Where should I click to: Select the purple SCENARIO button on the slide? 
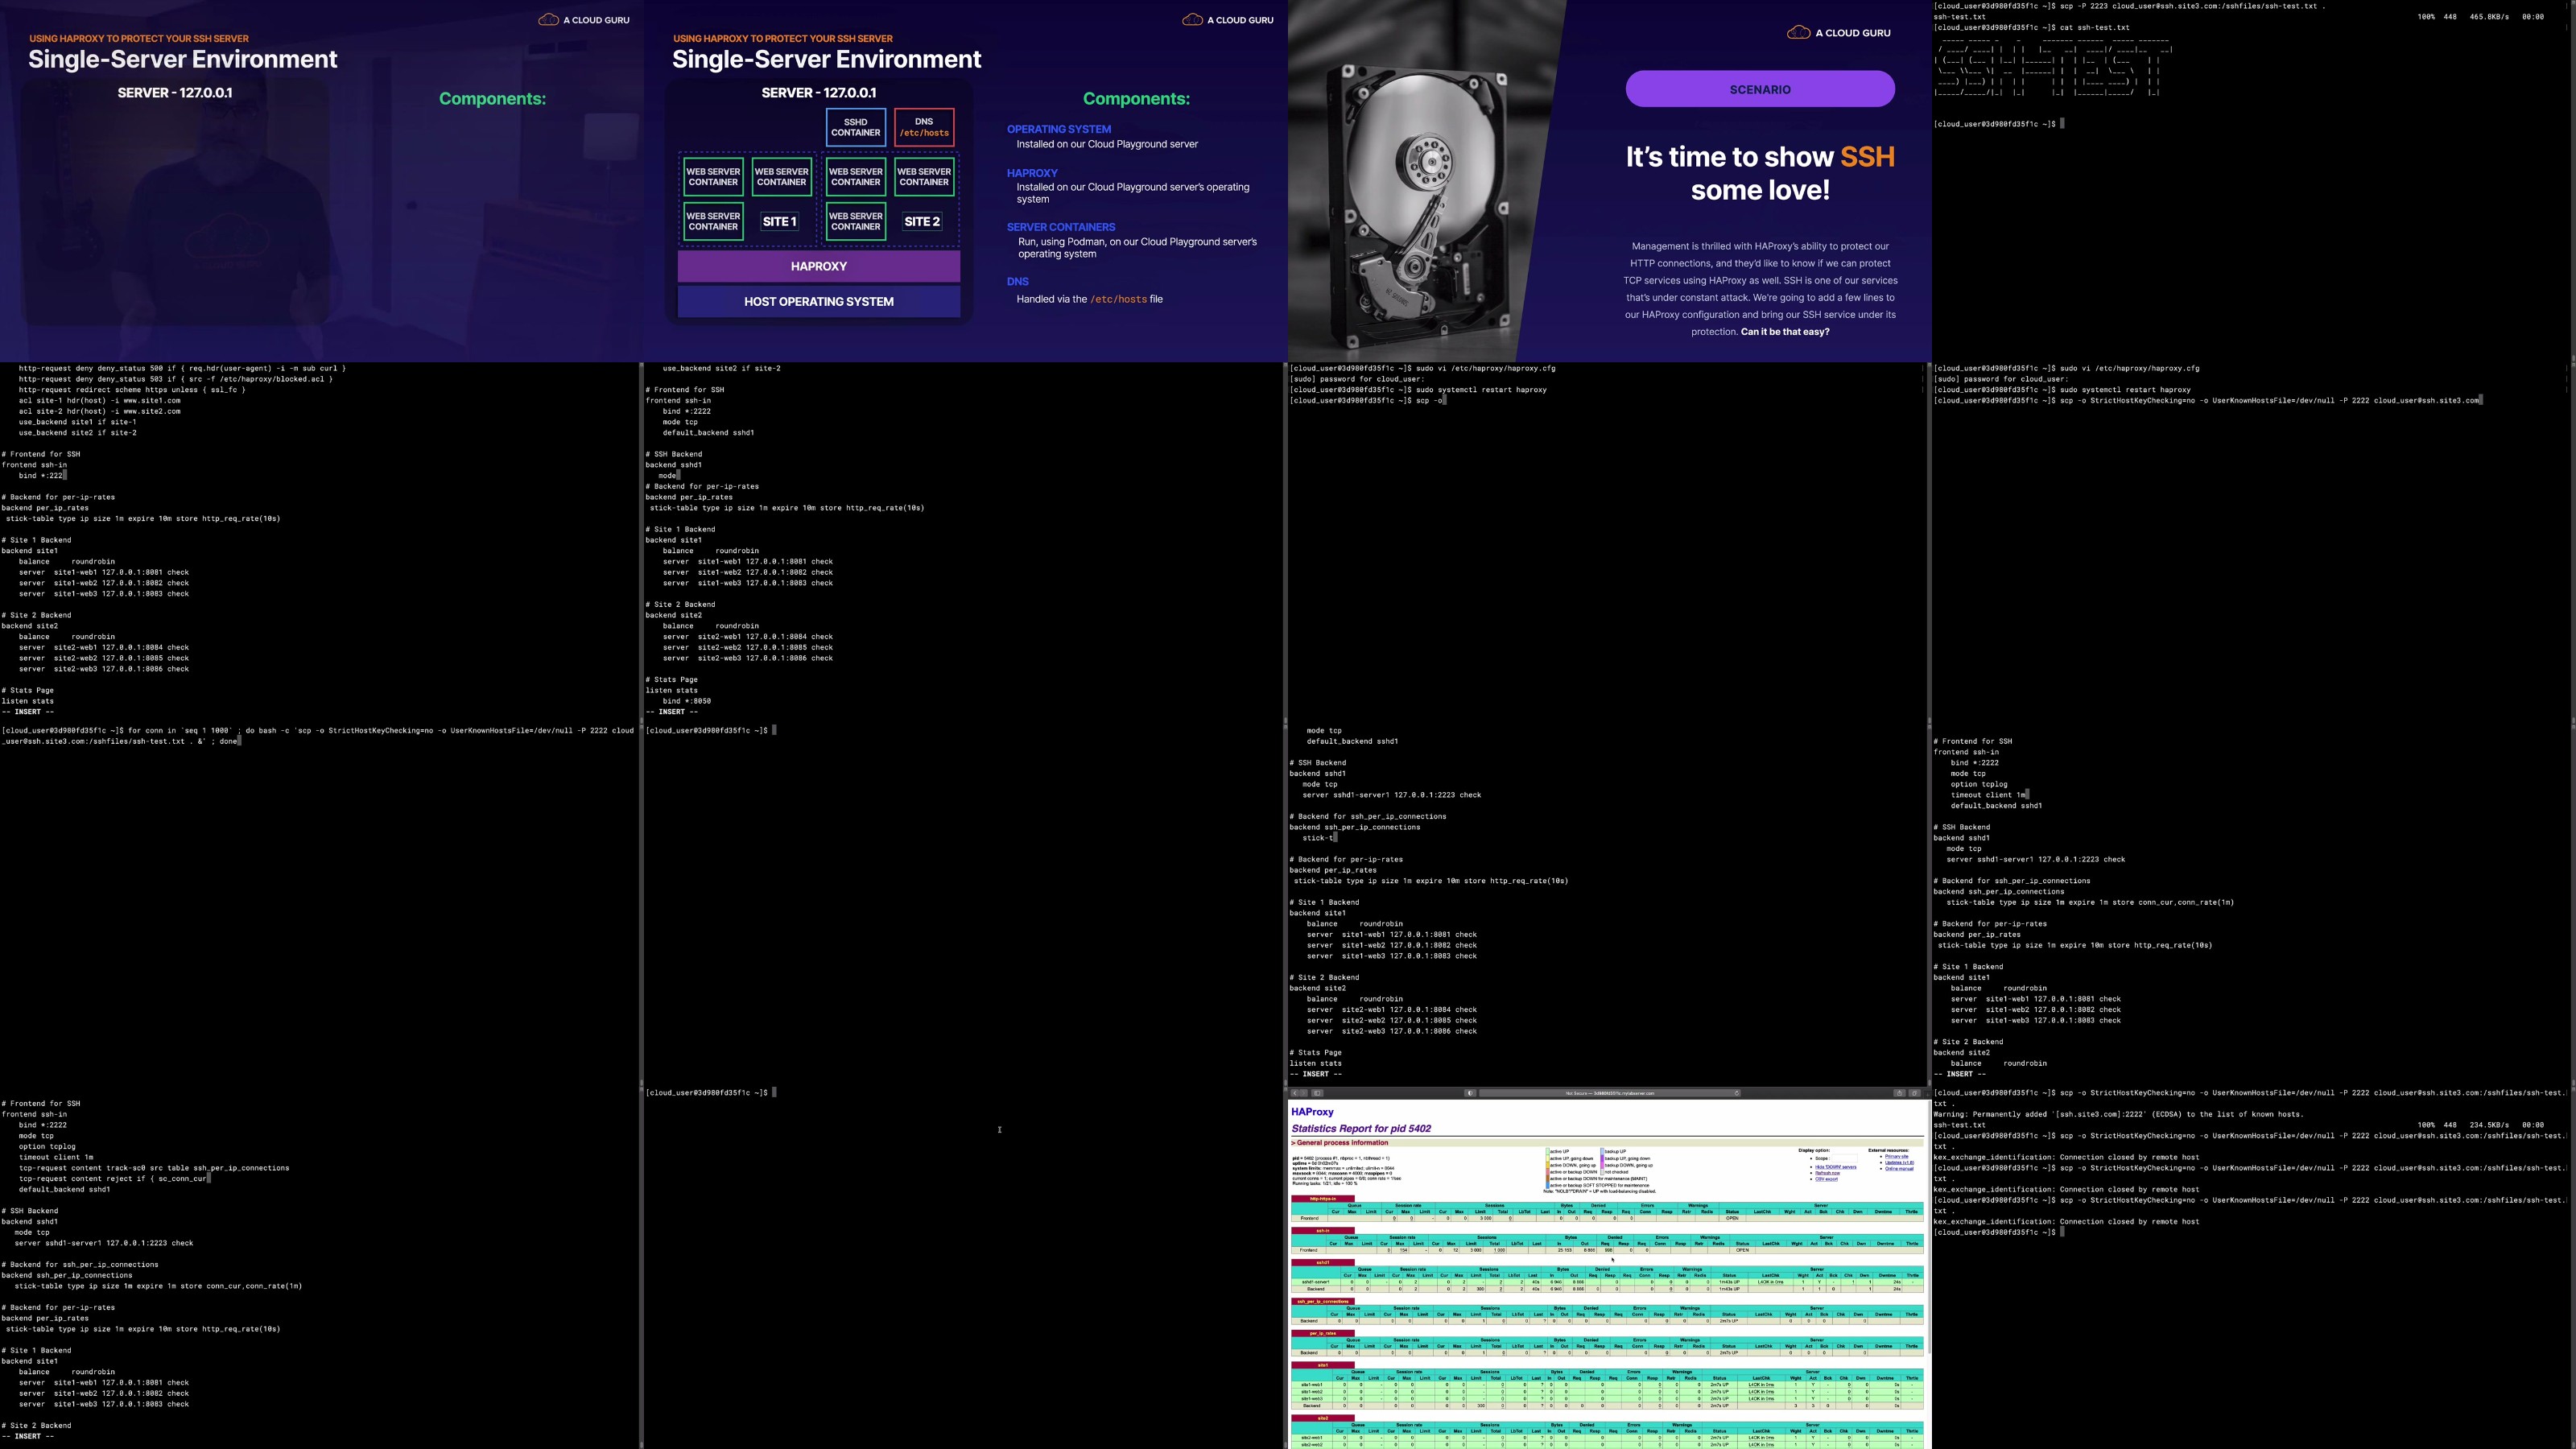tap(1760, 89)
